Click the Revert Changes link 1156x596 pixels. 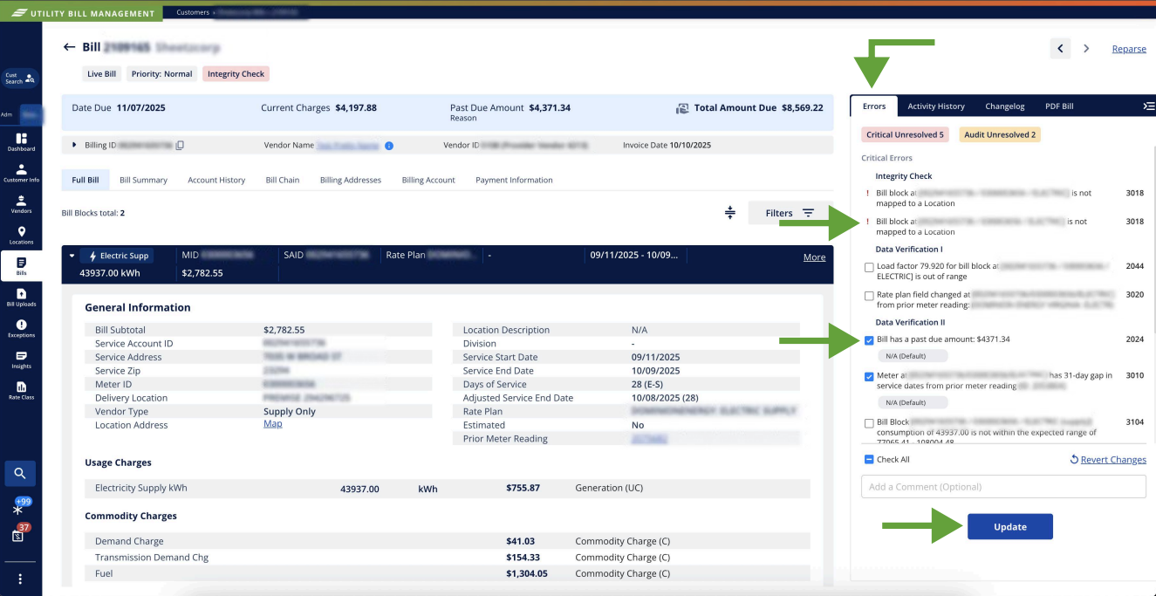coord(1108,459)
